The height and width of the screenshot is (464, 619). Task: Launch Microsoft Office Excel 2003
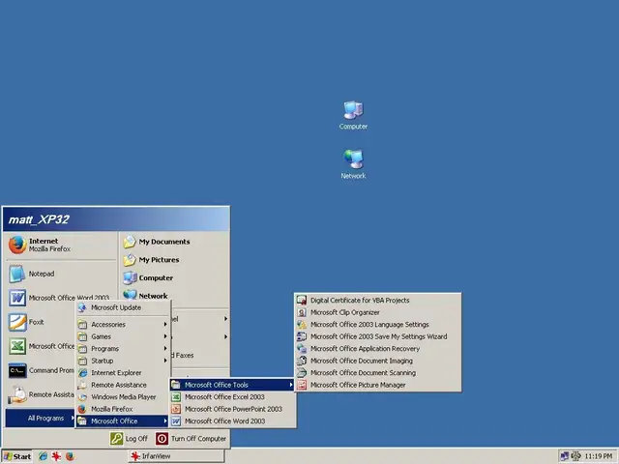point(232,397)
